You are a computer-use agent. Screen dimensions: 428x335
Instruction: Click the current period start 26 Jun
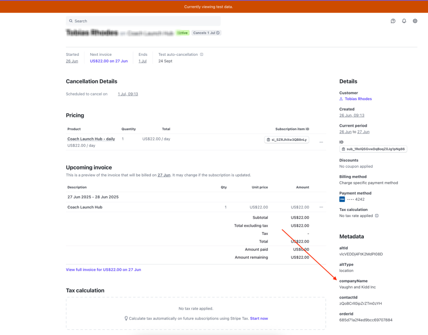point(345,132)
